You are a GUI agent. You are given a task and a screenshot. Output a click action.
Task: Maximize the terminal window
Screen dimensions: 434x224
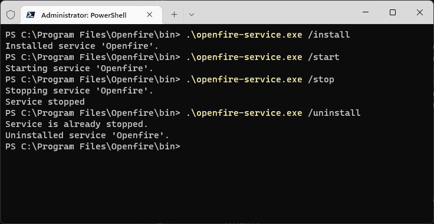(393, 12)
